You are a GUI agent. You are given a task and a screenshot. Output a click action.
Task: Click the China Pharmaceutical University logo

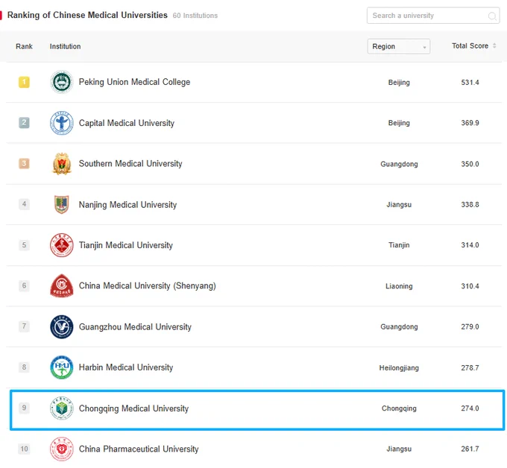pyautogui.click(x=61, y=449)
